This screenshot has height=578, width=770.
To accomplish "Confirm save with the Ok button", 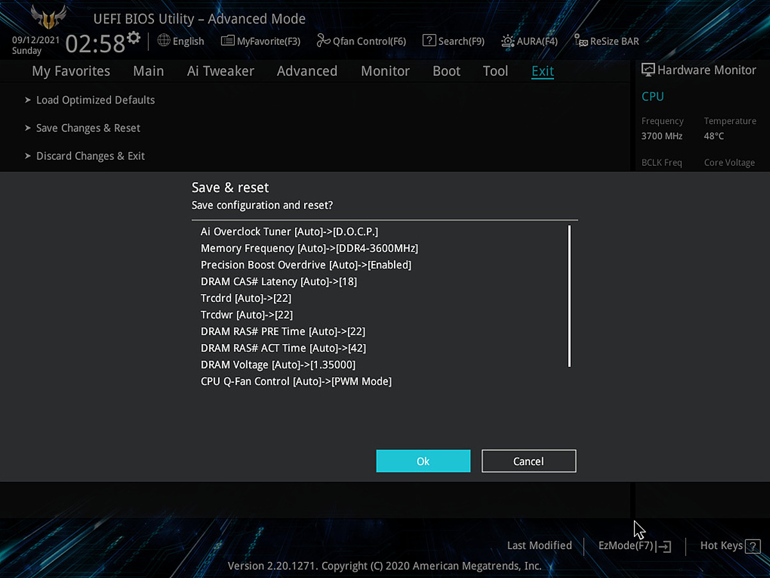I will click(x=424, y=461).
